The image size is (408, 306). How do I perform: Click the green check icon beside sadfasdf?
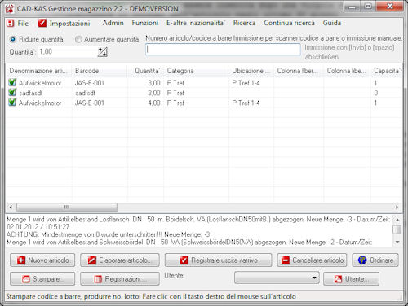(12, 93)
